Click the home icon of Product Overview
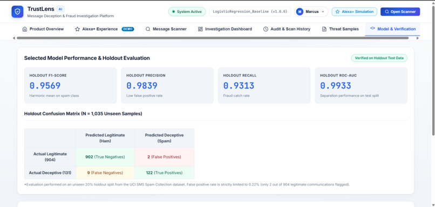Image resolution: width=435 pixels, height=207 pixels. 25,29
